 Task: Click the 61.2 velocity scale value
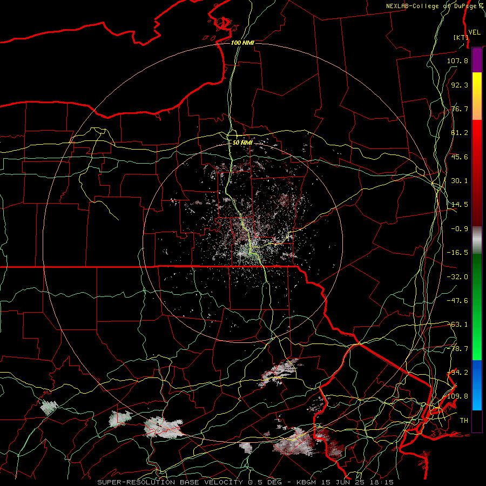[460, 133]
